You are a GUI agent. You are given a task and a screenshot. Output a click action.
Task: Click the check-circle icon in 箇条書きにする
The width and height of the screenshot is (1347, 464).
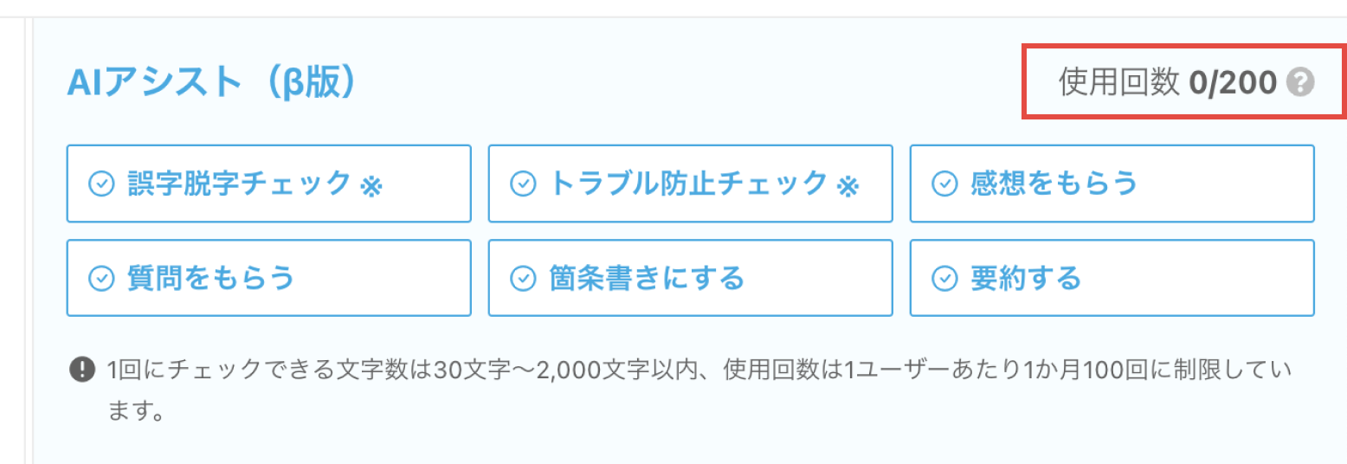(523, 279)
